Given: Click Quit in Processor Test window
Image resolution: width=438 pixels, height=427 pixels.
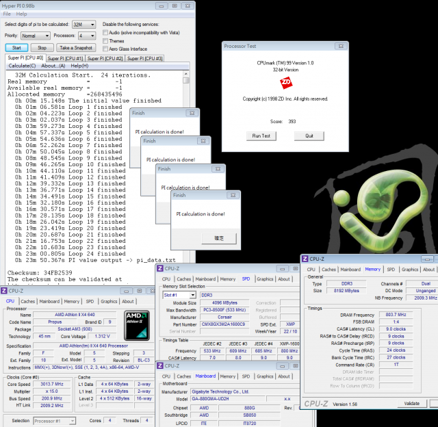Looking at the screenshot, I should [309, 136].
